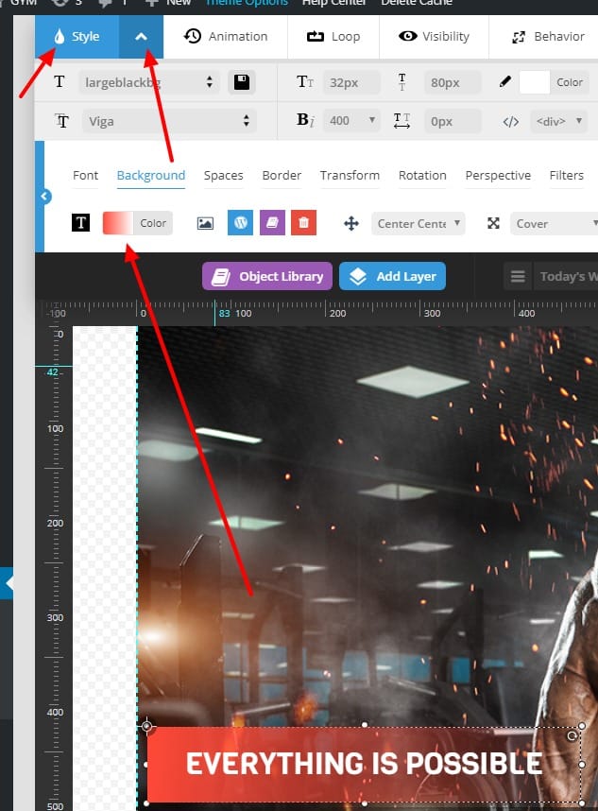Open the largeblackbg style preset dropdown
Viewport: 598px width, 811px height.
148,82
